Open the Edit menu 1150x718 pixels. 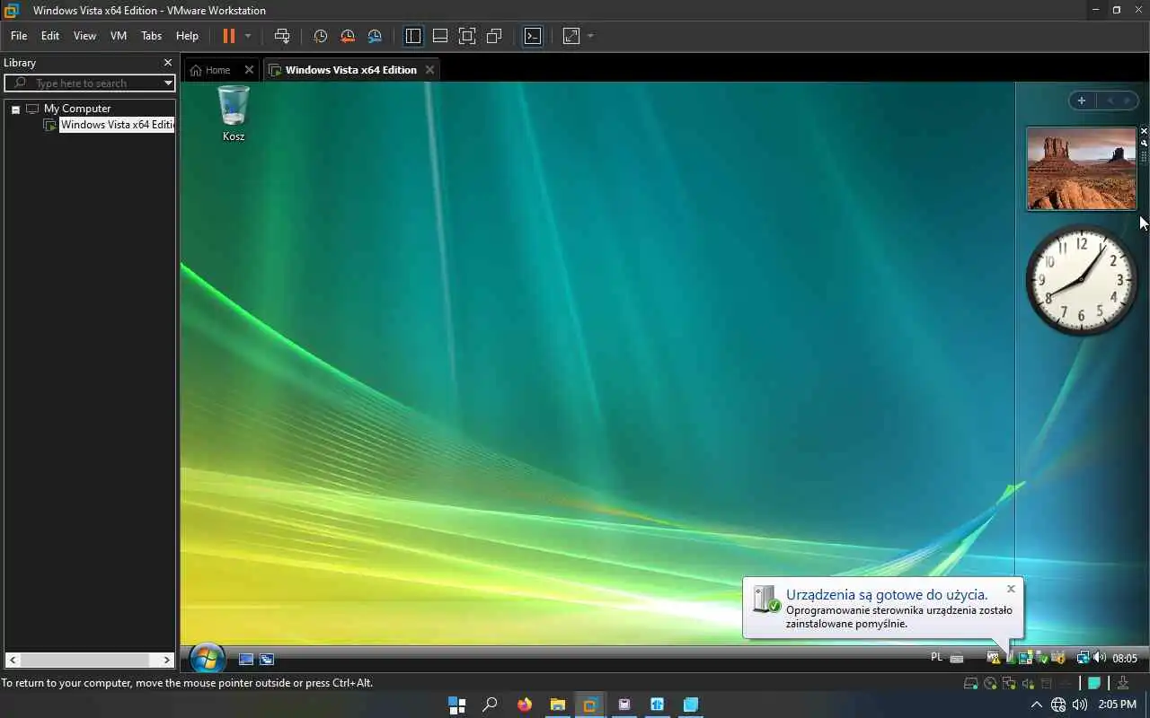(x=50, y=36)
